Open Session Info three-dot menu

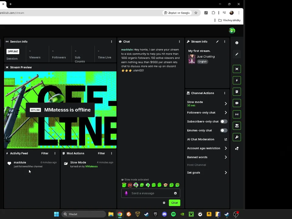pyautogui.click(x=112, y=42)
